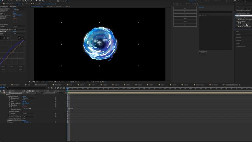Collapse the Effects group in timeline
The width and height of the screenshot is (252, 142).
click(5, 95)
